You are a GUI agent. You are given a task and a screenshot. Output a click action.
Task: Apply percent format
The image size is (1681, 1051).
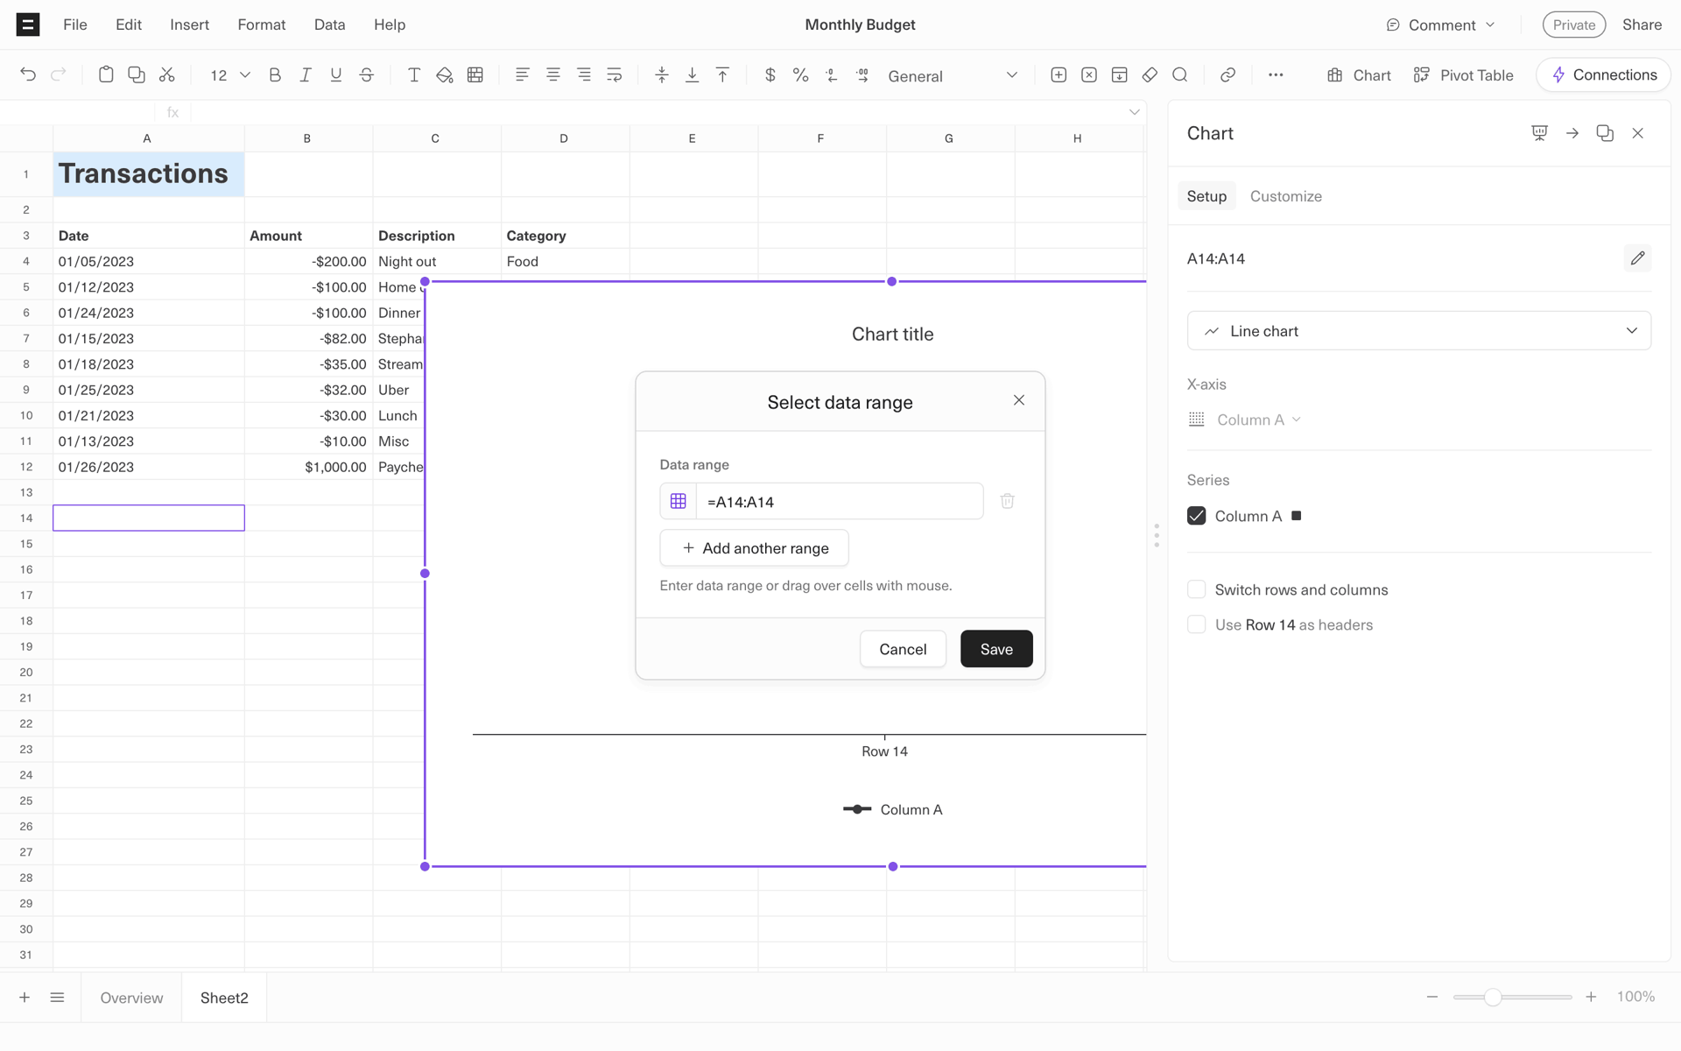point(801,75)
